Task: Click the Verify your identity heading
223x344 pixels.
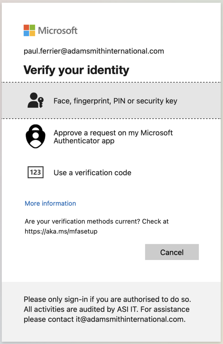Action: [76, 70]
